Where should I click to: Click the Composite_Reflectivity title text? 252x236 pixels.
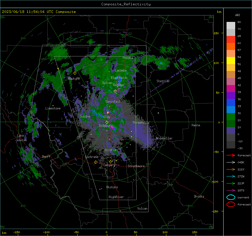(126, 4)
